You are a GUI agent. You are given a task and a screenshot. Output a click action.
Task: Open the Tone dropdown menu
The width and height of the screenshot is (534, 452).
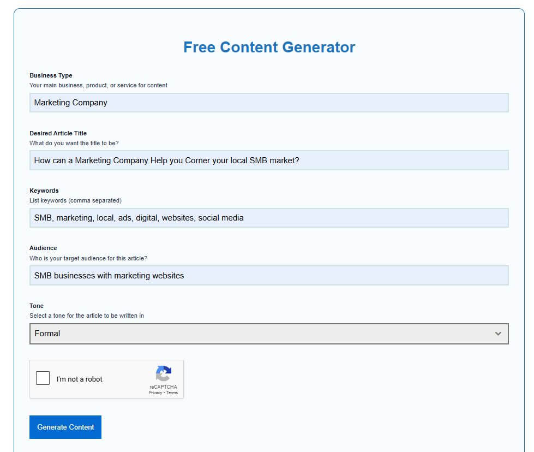click(269, 333)
